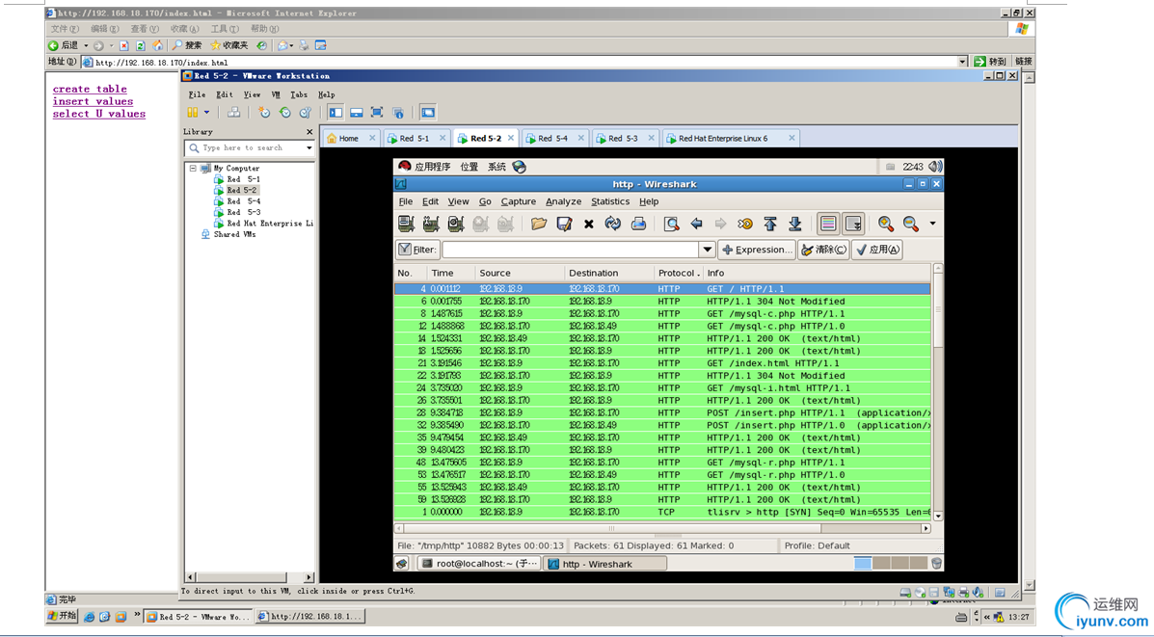Open the Wireshark Capture menu

[518, 201]
